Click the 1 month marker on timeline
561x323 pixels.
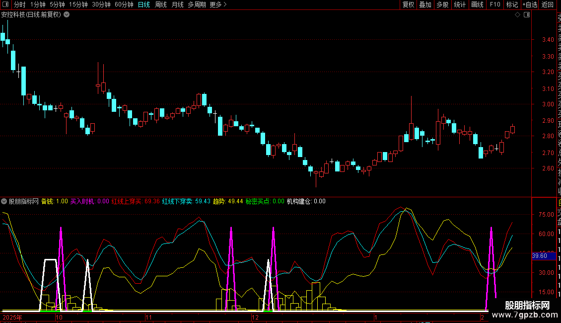click(x=376, y=317)
